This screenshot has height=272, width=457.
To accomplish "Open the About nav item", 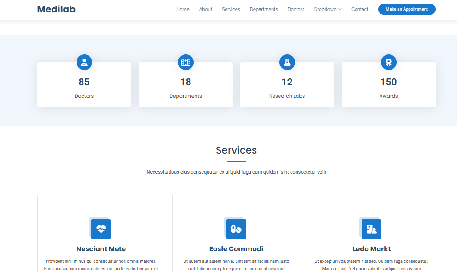I will pos(206,9).
